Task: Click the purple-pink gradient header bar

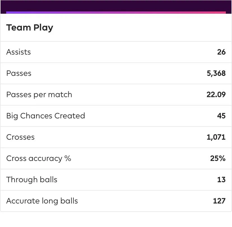Action: pos(116,13)
